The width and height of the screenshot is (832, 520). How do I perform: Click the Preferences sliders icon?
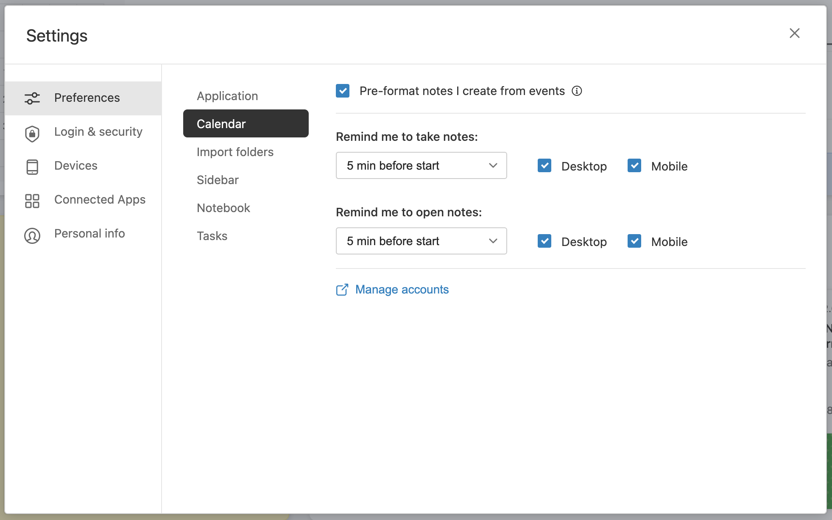32,98
